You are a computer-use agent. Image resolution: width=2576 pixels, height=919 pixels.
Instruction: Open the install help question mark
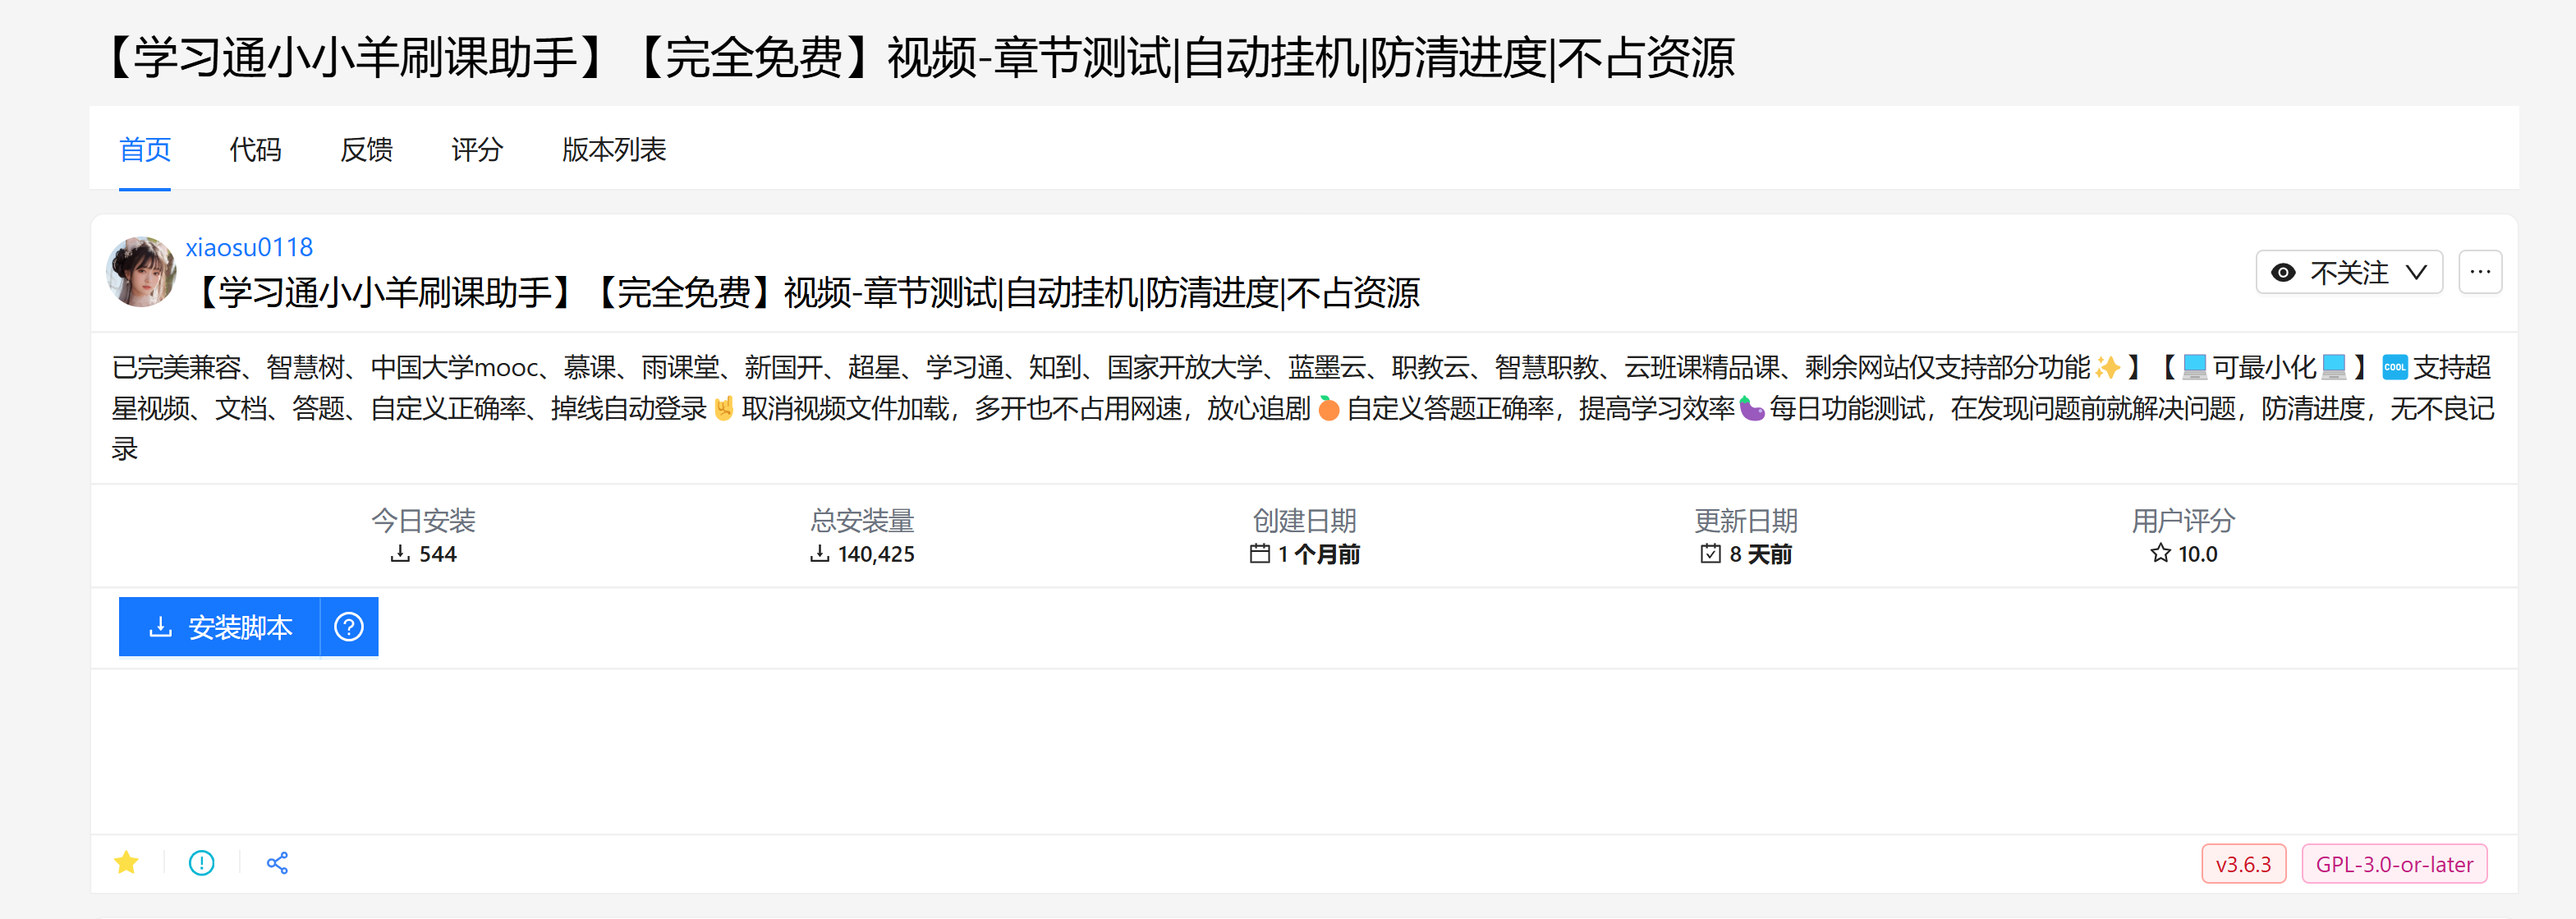click(x=349, y=627)
